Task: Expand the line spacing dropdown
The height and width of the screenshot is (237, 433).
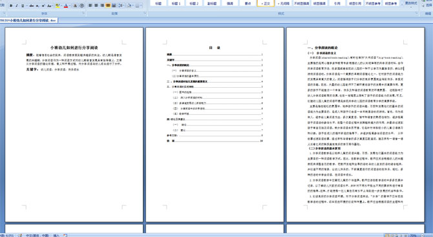Action: [123, 6]
